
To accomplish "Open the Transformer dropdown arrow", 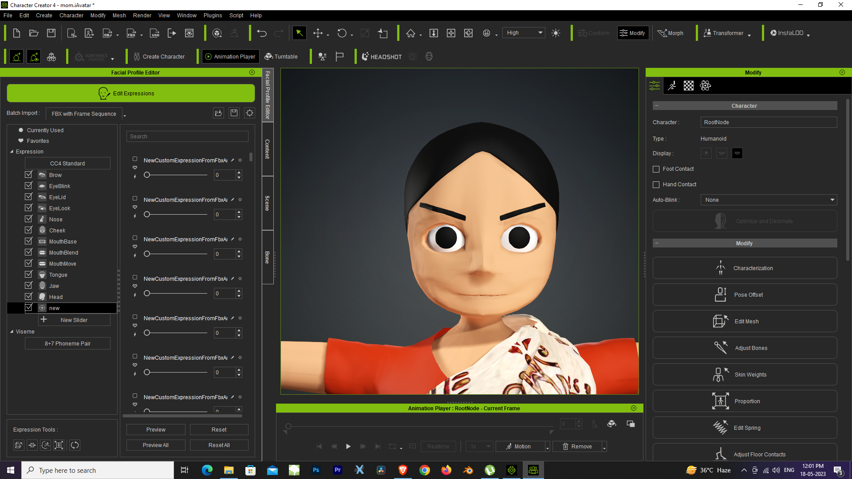I will point(749,35).
